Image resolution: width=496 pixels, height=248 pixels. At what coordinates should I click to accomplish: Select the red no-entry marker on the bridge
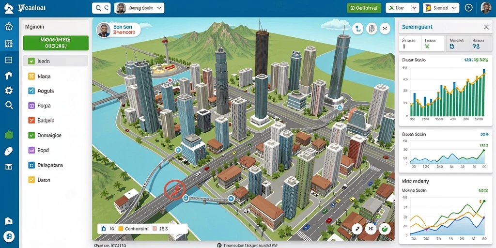[x=174, y=190]
